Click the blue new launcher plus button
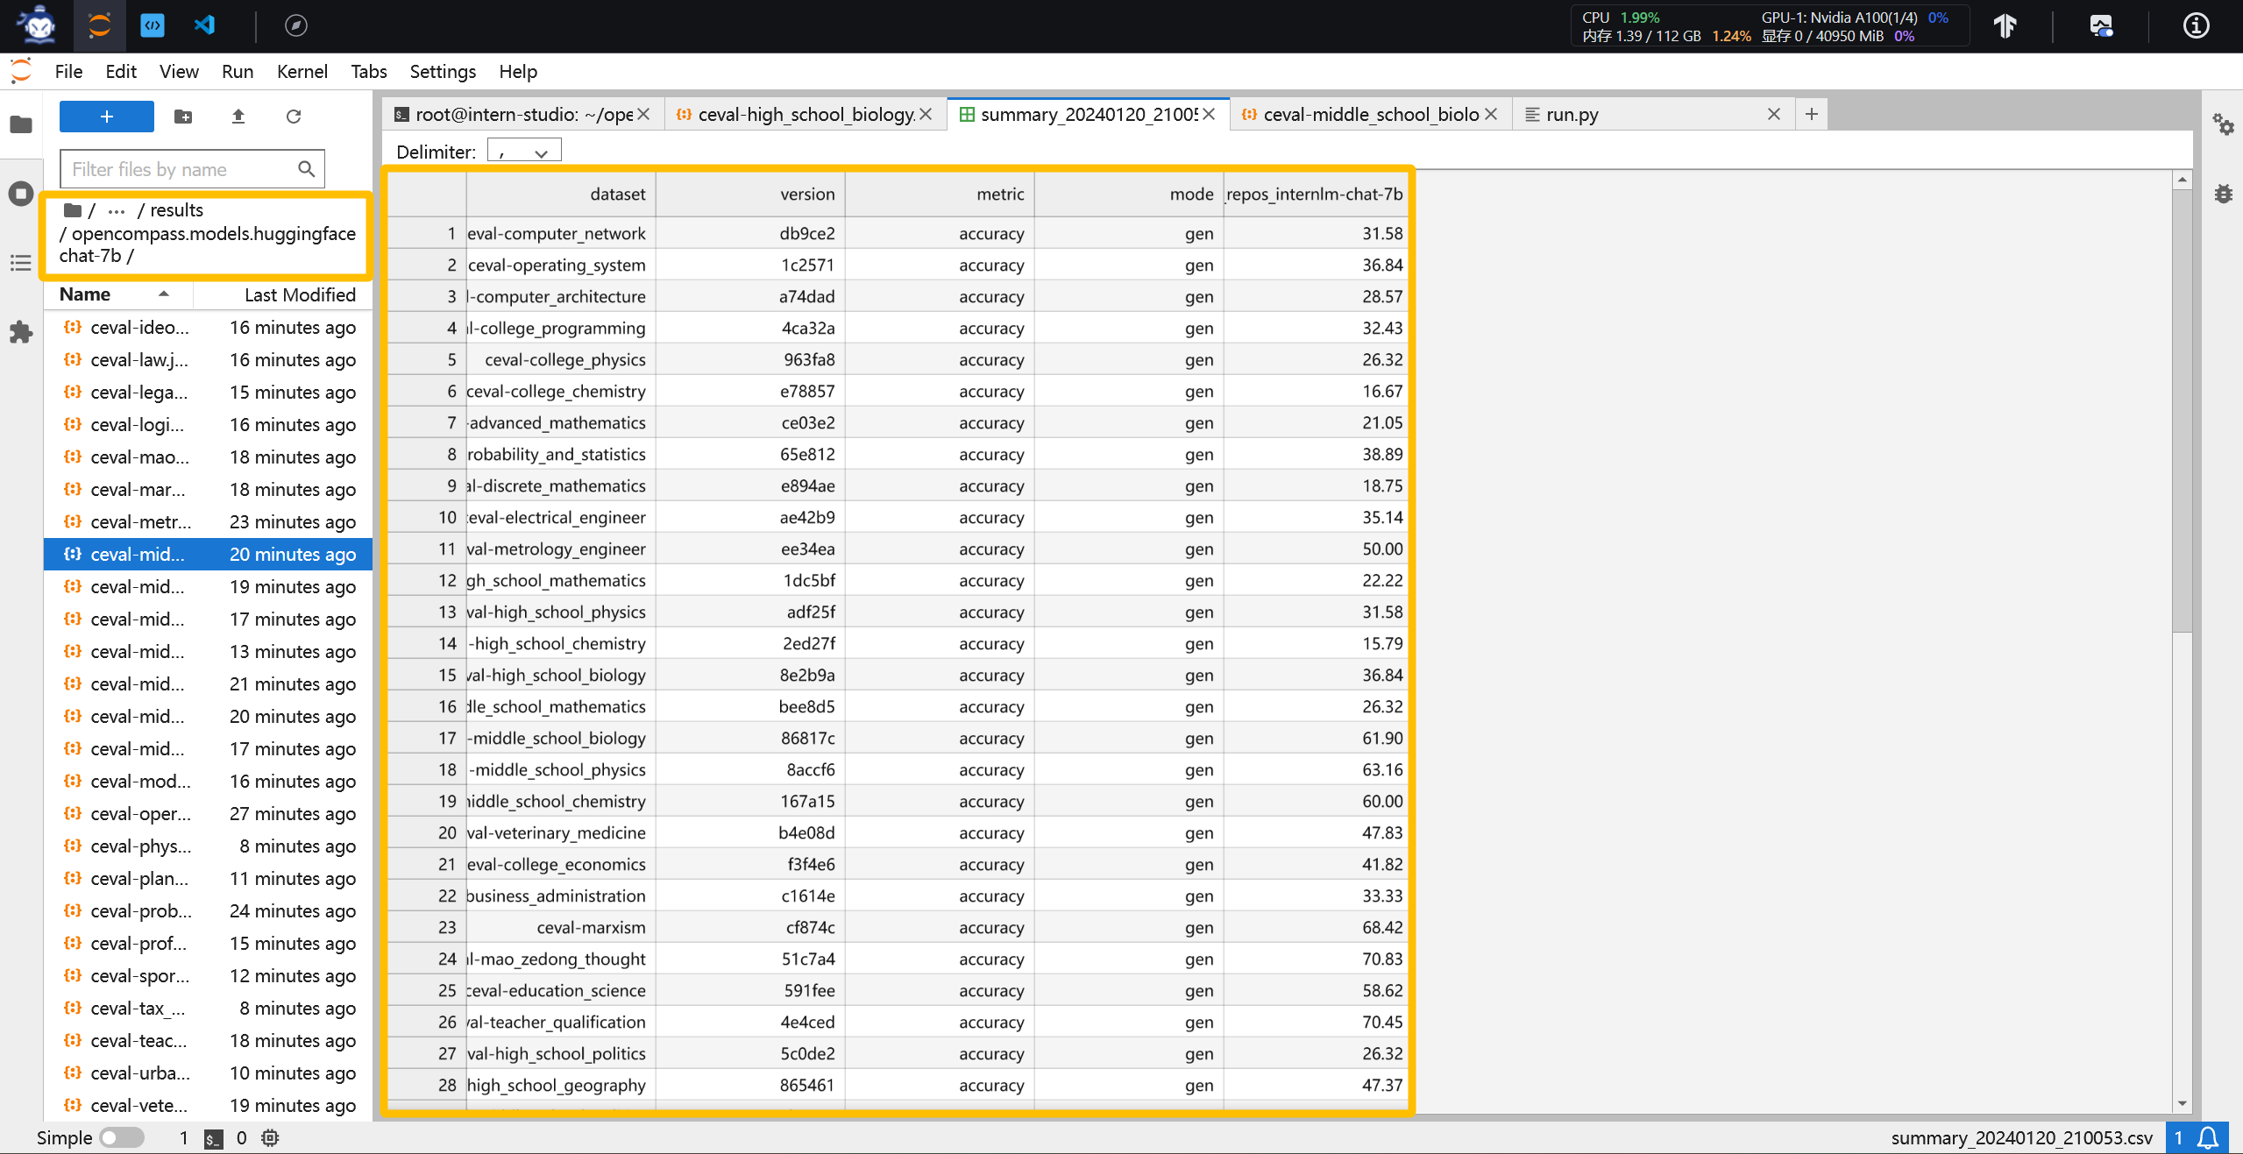Image resolution: width=2243 pixels, height=1154 pixels. [x=107, y=117]
